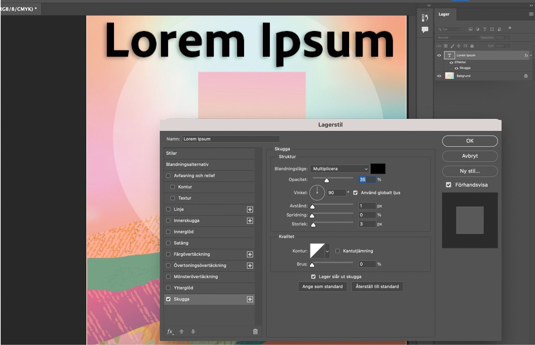Click the Avbryt button
The image size is (535, 345).
coord(469,156)
